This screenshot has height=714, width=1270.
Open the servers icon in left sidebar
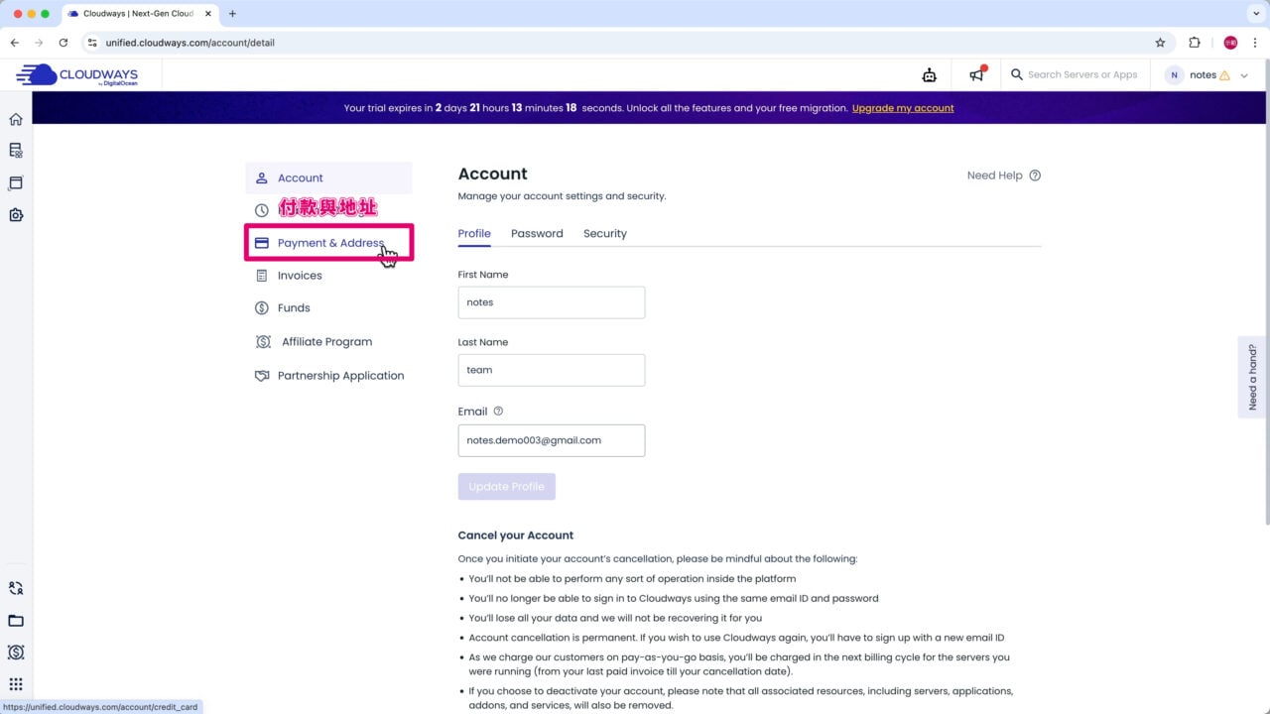point(16,151)
